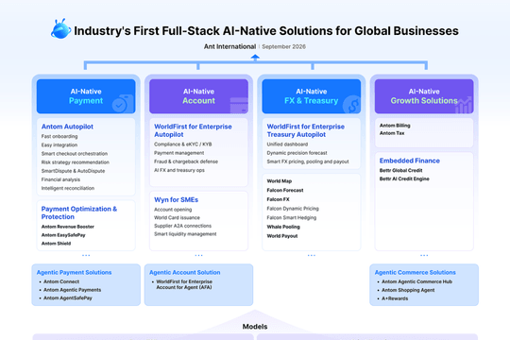The width and height of the screenshot is (510, 340).
Task: Click the Antom Autopilot heading
Action: (67, 127)
